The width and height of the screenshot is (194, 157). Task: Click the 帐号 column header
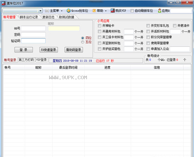(14, 68)
